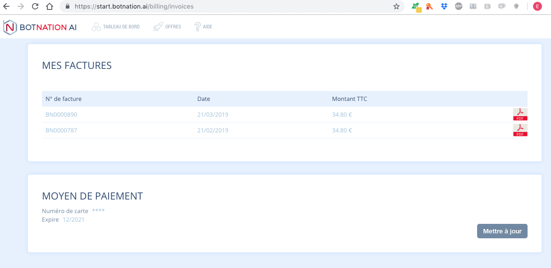The image size is (551, 268).
Task: Open the Tableau de bord section
Action: click(x=121, y=27)
